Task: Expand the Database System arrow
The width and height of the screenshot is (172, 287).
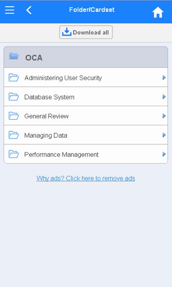Action: point(164,97)
